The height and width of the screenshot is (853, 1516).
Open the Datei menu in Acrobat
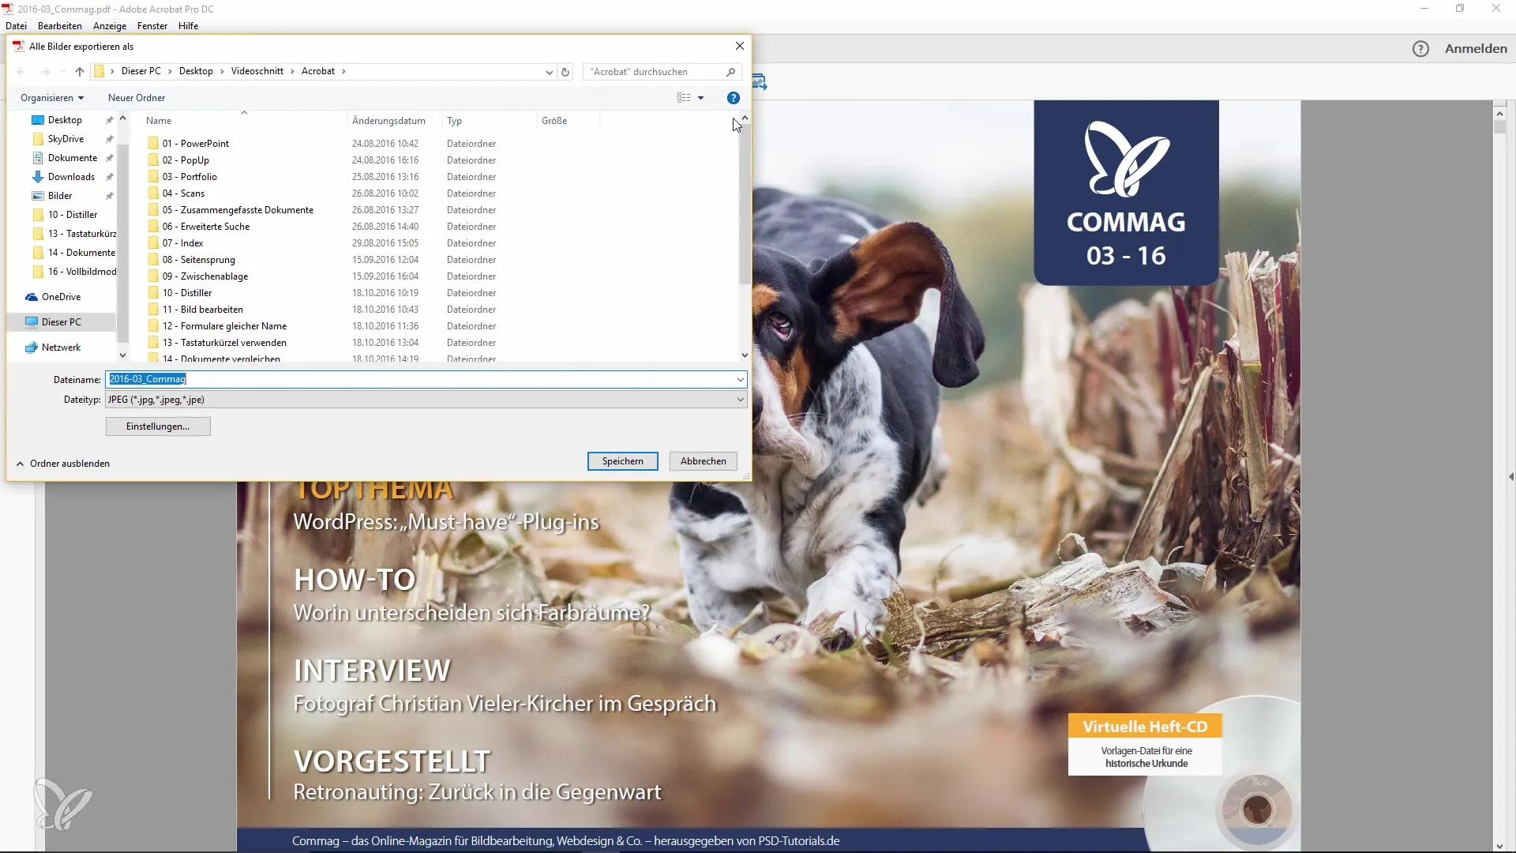(16, 25)
